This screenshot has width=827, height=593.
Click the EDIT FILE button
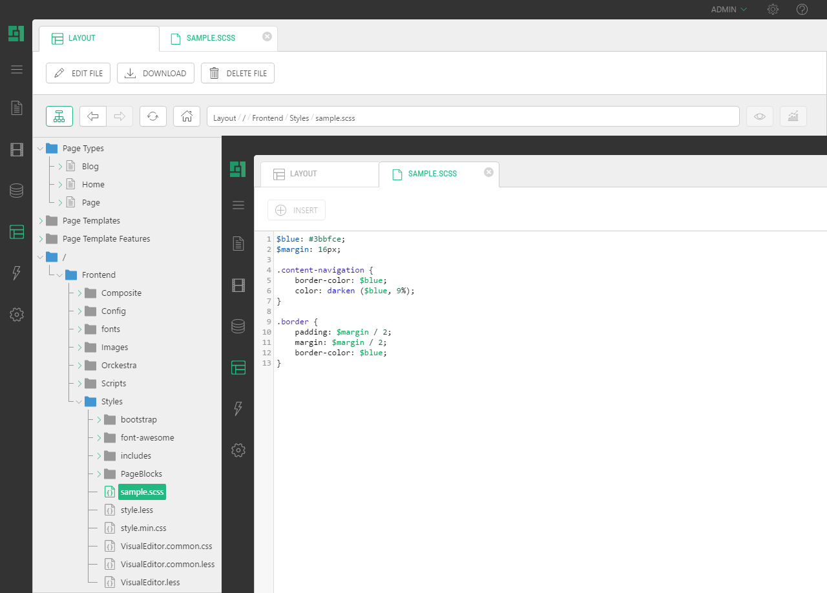click(78, 74)
